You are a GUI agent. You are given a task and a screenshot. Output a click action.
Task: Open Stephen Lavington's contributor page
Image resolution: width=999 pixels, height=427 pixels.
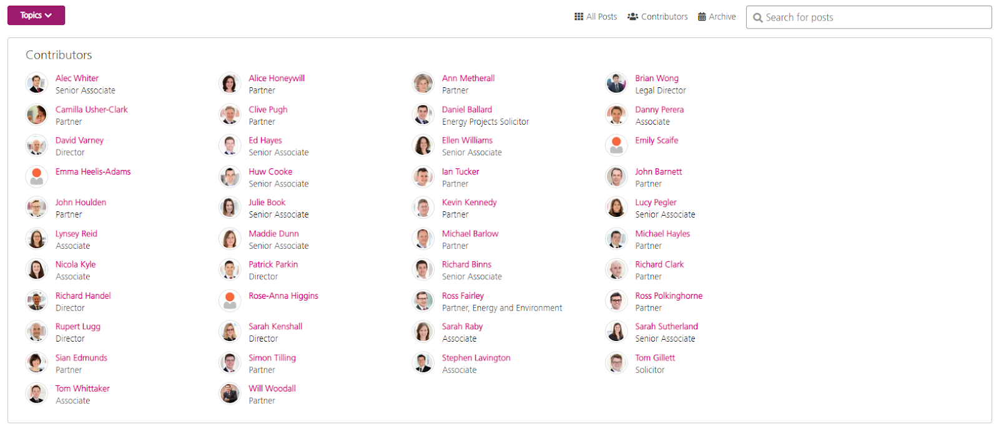point(476,358)
